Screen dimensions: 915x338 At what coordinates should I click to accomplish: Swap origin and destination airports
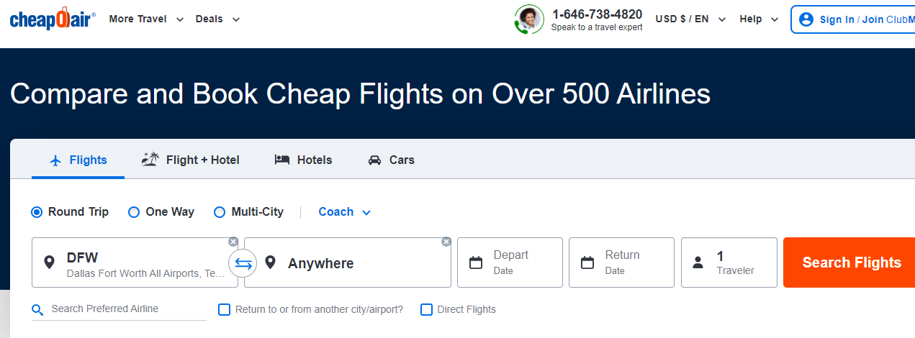click(x=243, y=264)
